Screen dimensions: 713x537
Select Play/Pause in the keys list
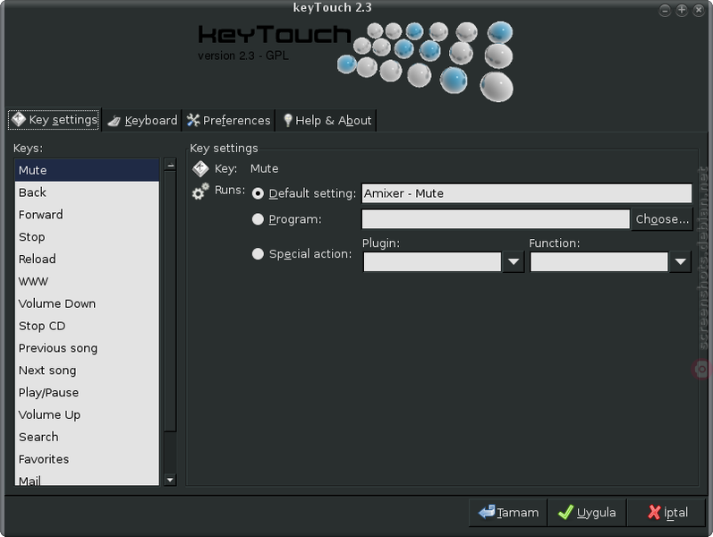click(x=87, y=392)
